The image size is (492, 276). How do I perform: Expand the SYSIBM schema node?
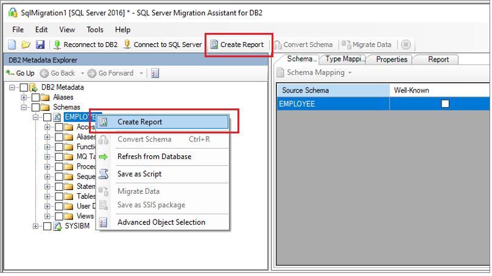click(x=35, y=227)
